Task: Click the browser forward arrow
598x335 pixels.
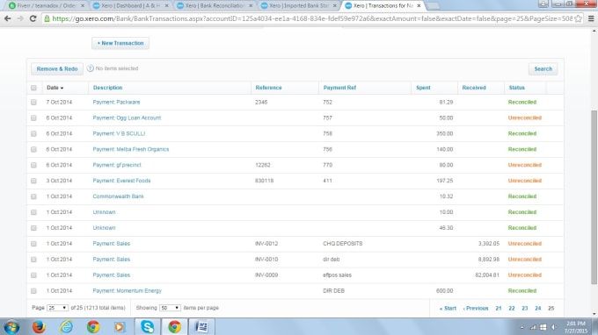Action: pos(20,18)
